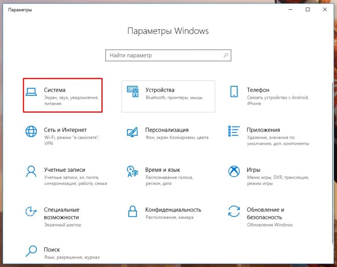Open the Устройства settings title
Viewport: 337px width, 267px height.
(160, 90)
